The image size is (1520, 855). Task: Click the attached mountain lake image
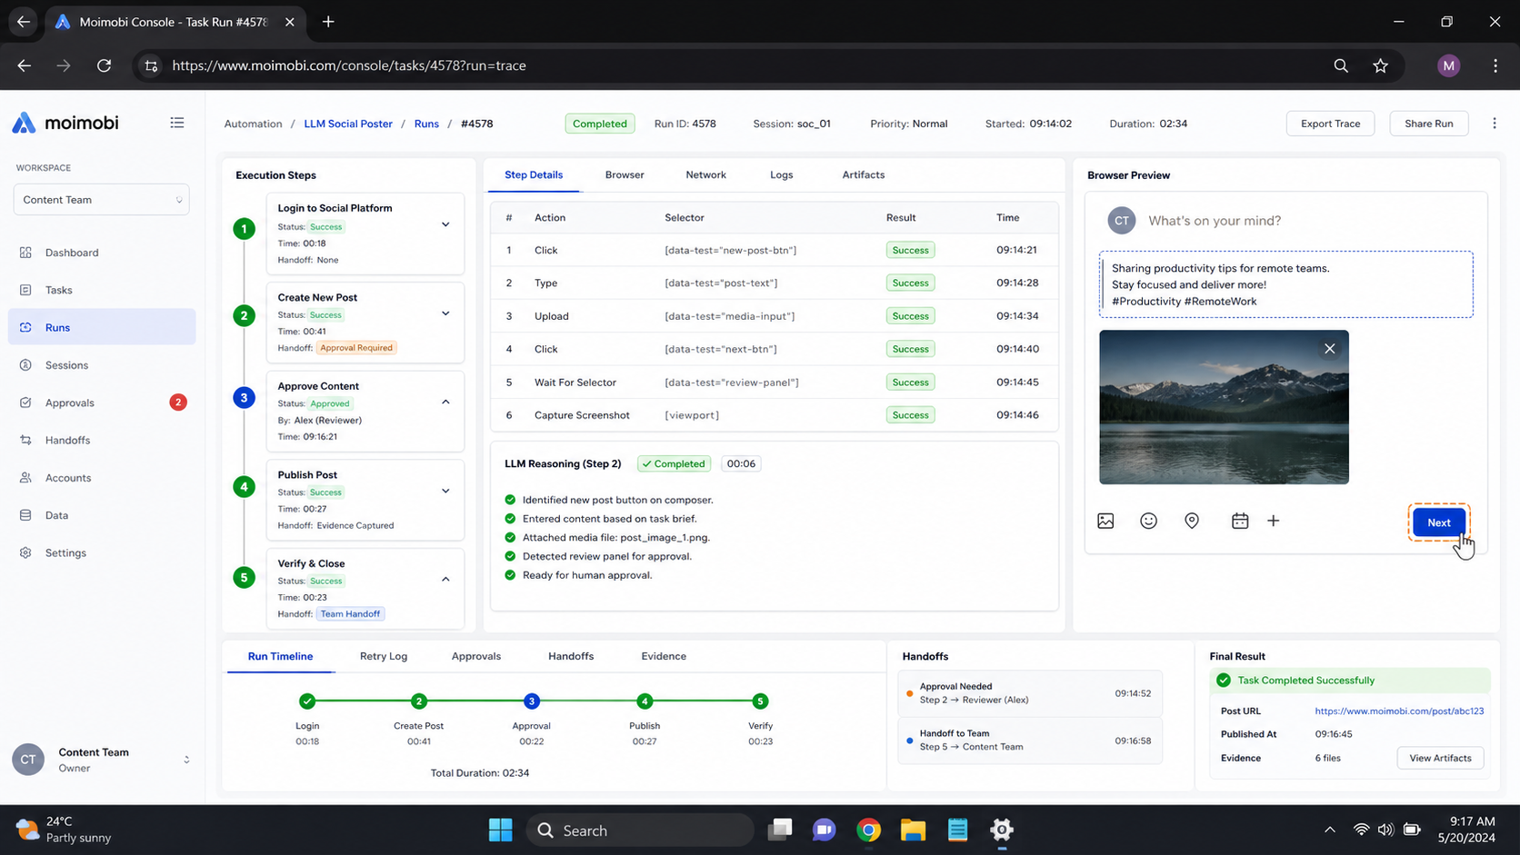point(1224,407)
